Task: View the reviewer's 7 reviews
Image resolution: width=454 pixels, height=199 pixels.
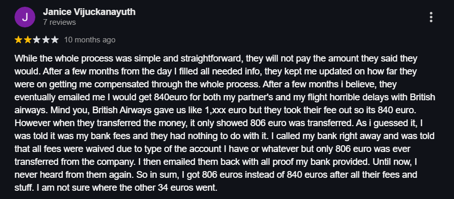Action: pyautogui.click(x=59, y=22)
